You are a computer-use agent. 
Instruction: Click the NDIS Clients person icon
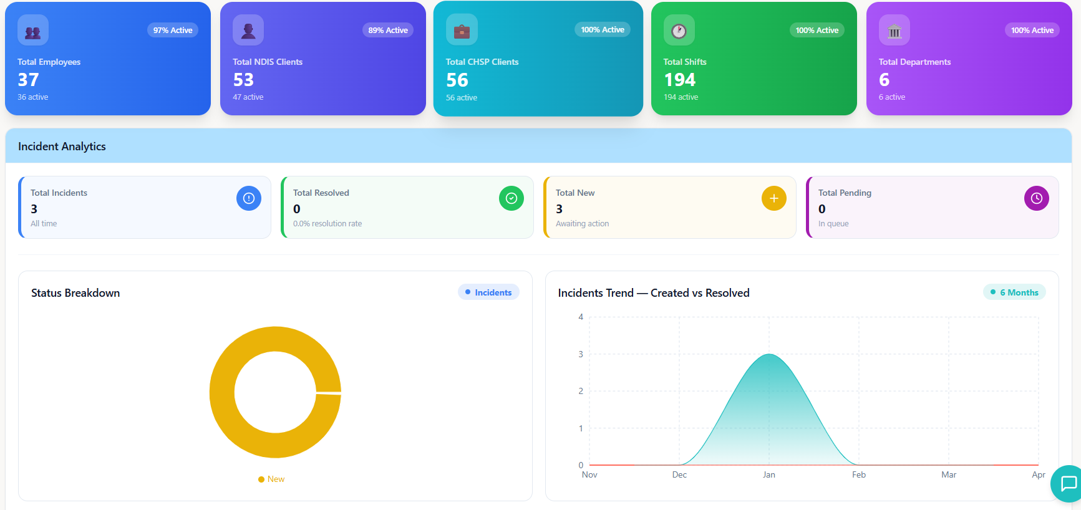(248, 30)
